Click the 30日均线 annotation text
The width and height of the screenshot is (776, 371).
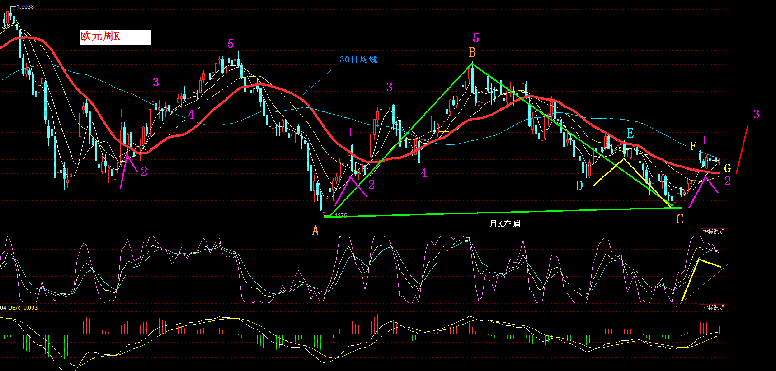coord(358,60)
